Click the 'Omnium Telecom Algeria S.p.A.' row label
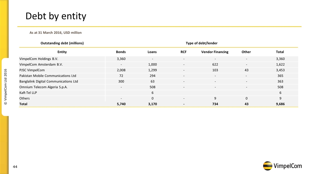Viewport: 310px width, 174px height. [43, 87]
